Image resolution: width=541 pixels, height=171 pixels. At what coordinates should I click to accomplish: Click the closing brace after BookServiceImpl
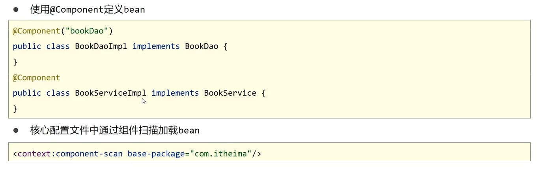tap(15, 109)
